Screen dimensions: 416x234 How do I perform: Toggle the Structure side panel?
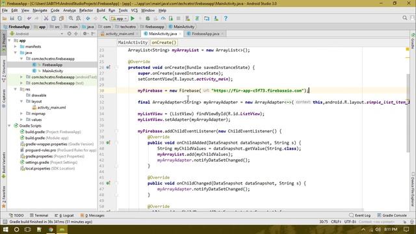click(4, 71)
